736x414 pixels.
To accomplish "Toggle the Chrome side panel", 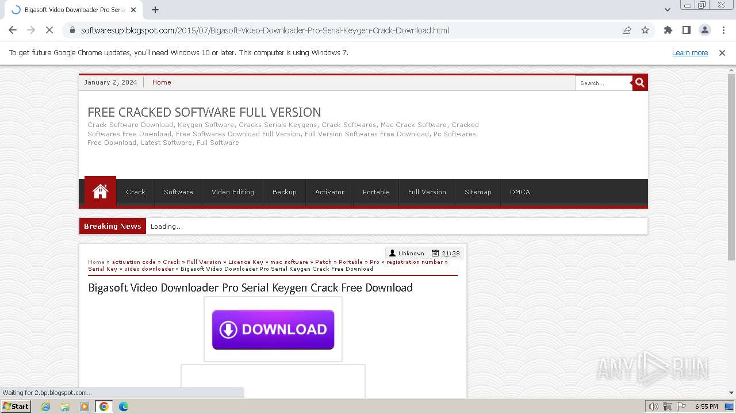I will 687,30.
